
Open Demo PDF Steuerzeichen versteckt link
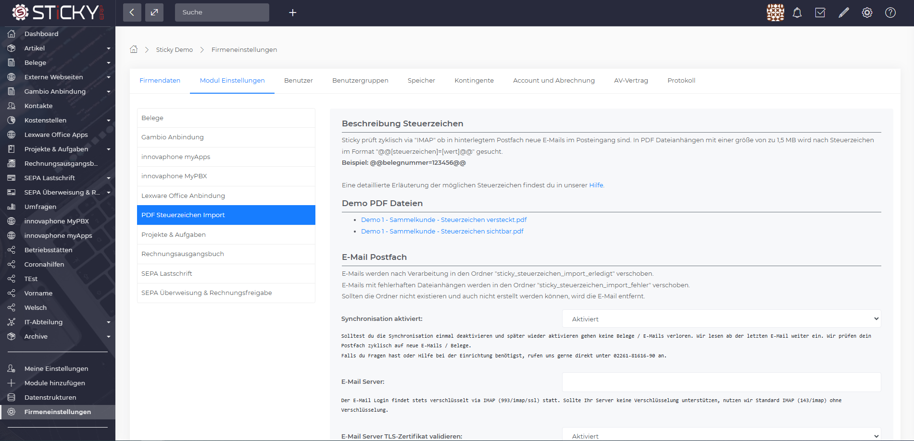point(444,220)
